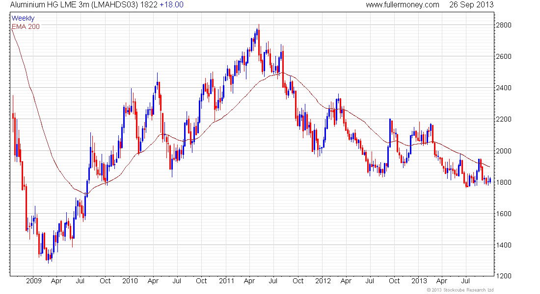Click the date '26 Sep 2013'

471,5
